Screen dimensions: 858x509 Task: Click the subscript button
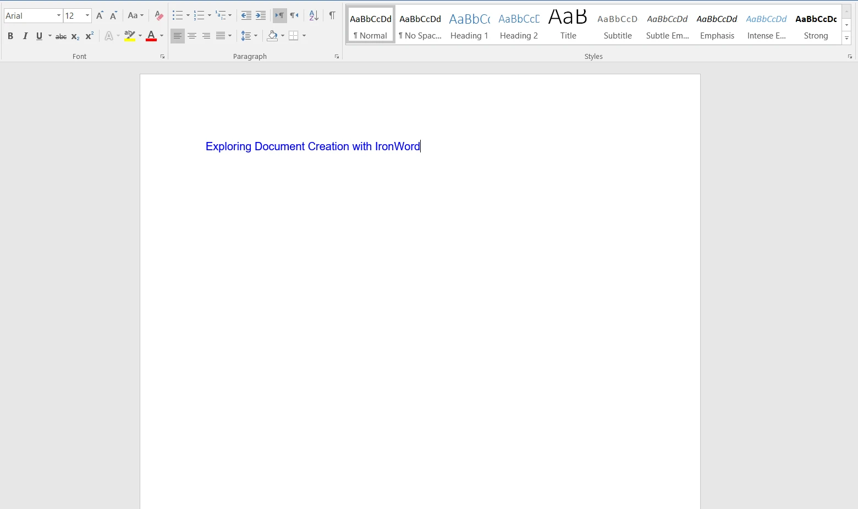tap(75, 36)
